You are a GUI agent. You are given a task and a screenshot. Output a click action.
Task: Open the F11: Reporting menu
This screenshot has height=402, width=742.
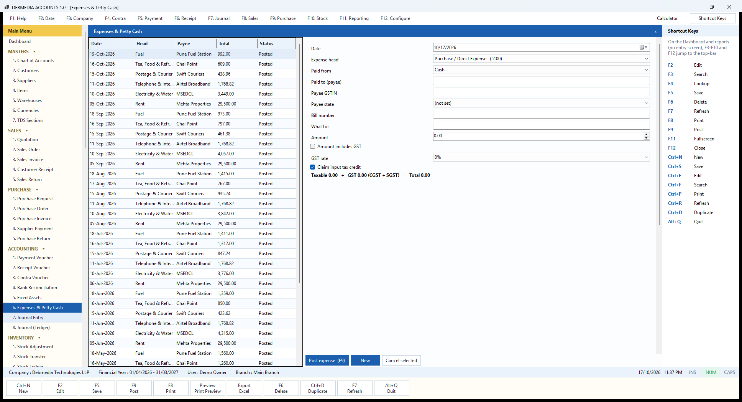point(354,18)
